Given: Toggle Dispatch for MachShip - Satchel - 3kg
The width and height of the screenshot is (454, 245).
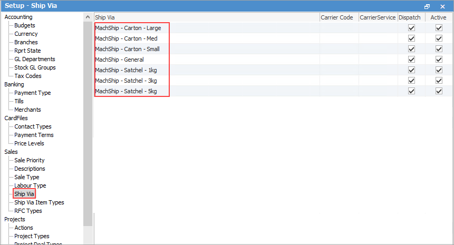Looking at the screenshot, I should point(411,81).
